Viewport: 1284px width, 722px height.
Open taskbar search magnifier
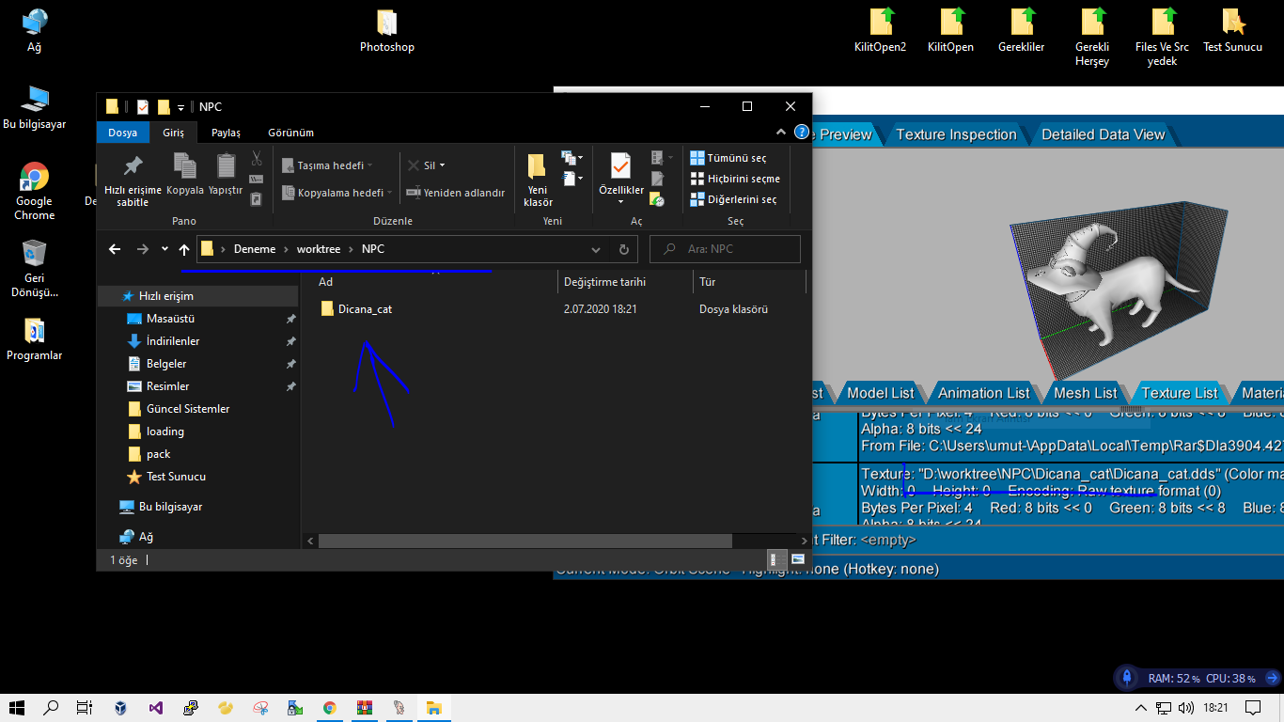click(x=52, y=708)
